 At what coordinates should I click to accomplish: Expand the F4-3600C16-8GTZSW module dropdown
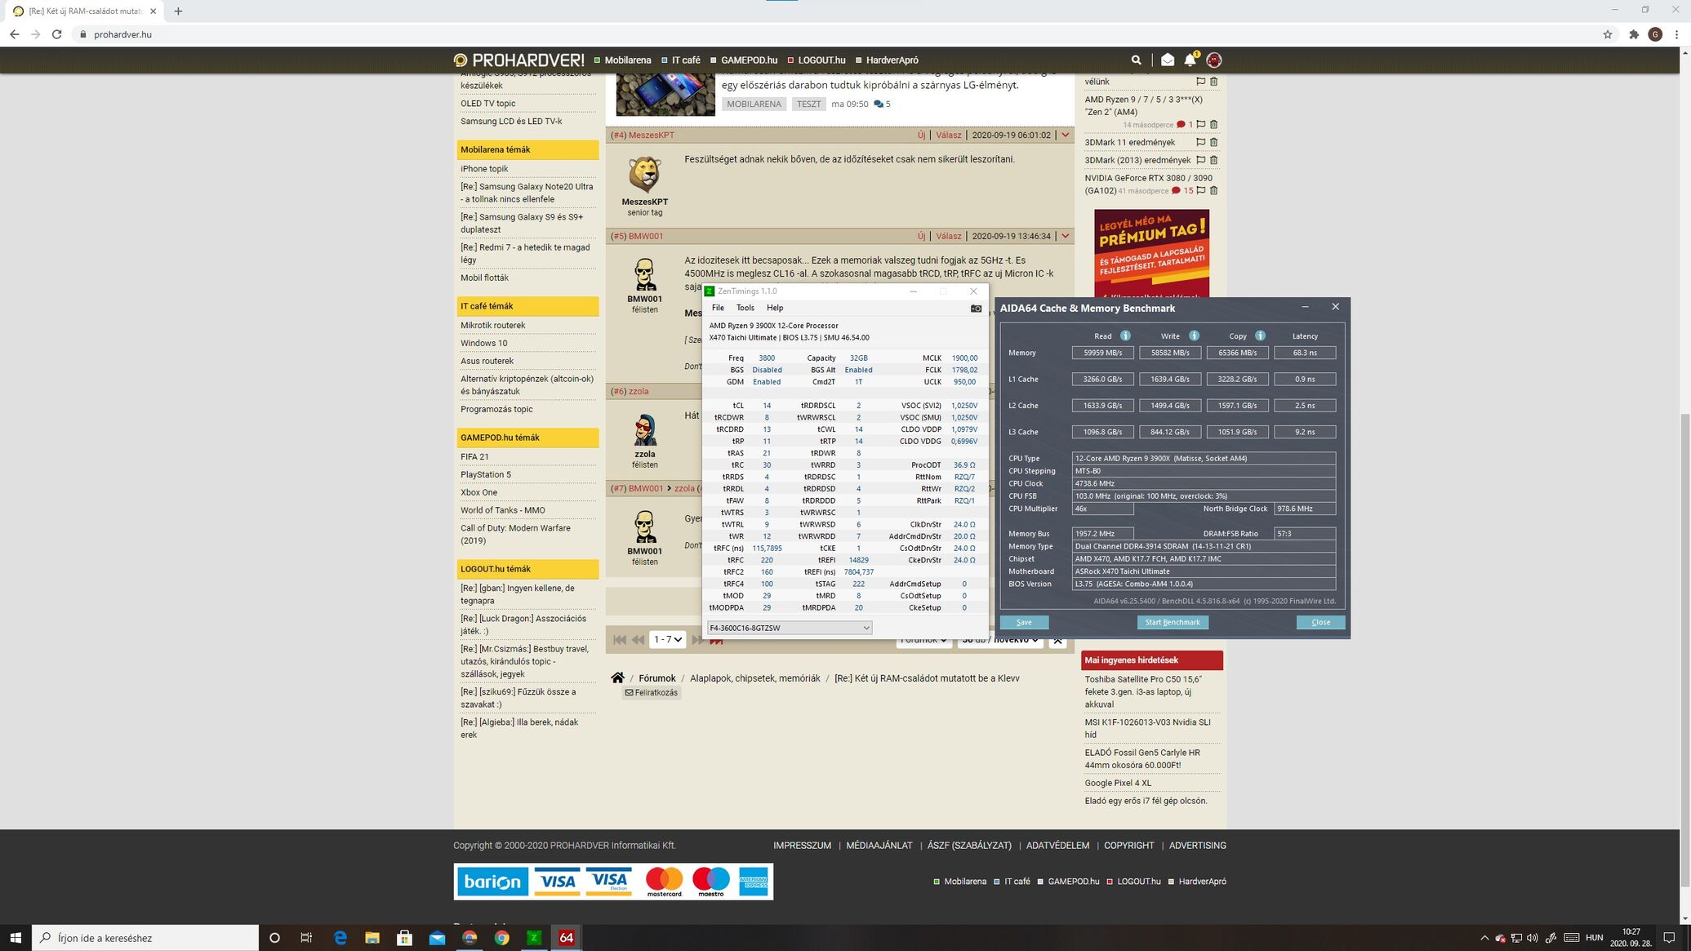[789, 628]
